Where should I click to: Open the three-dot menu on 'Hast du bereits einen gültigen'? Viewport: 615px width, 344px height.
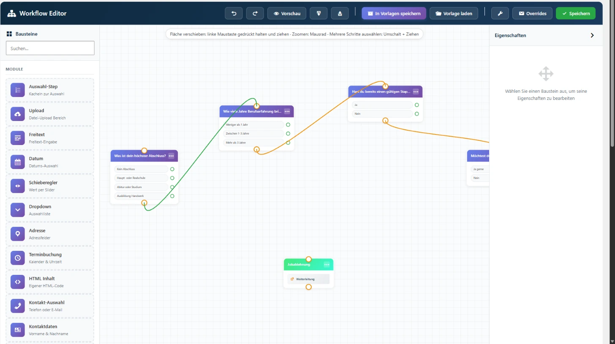tap(416, 91)
